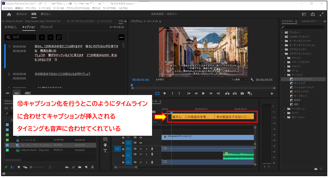The height and width of the screenshot is (178, 328).
Task: Select フィルムディゾルブ transition
Action: 304,88
